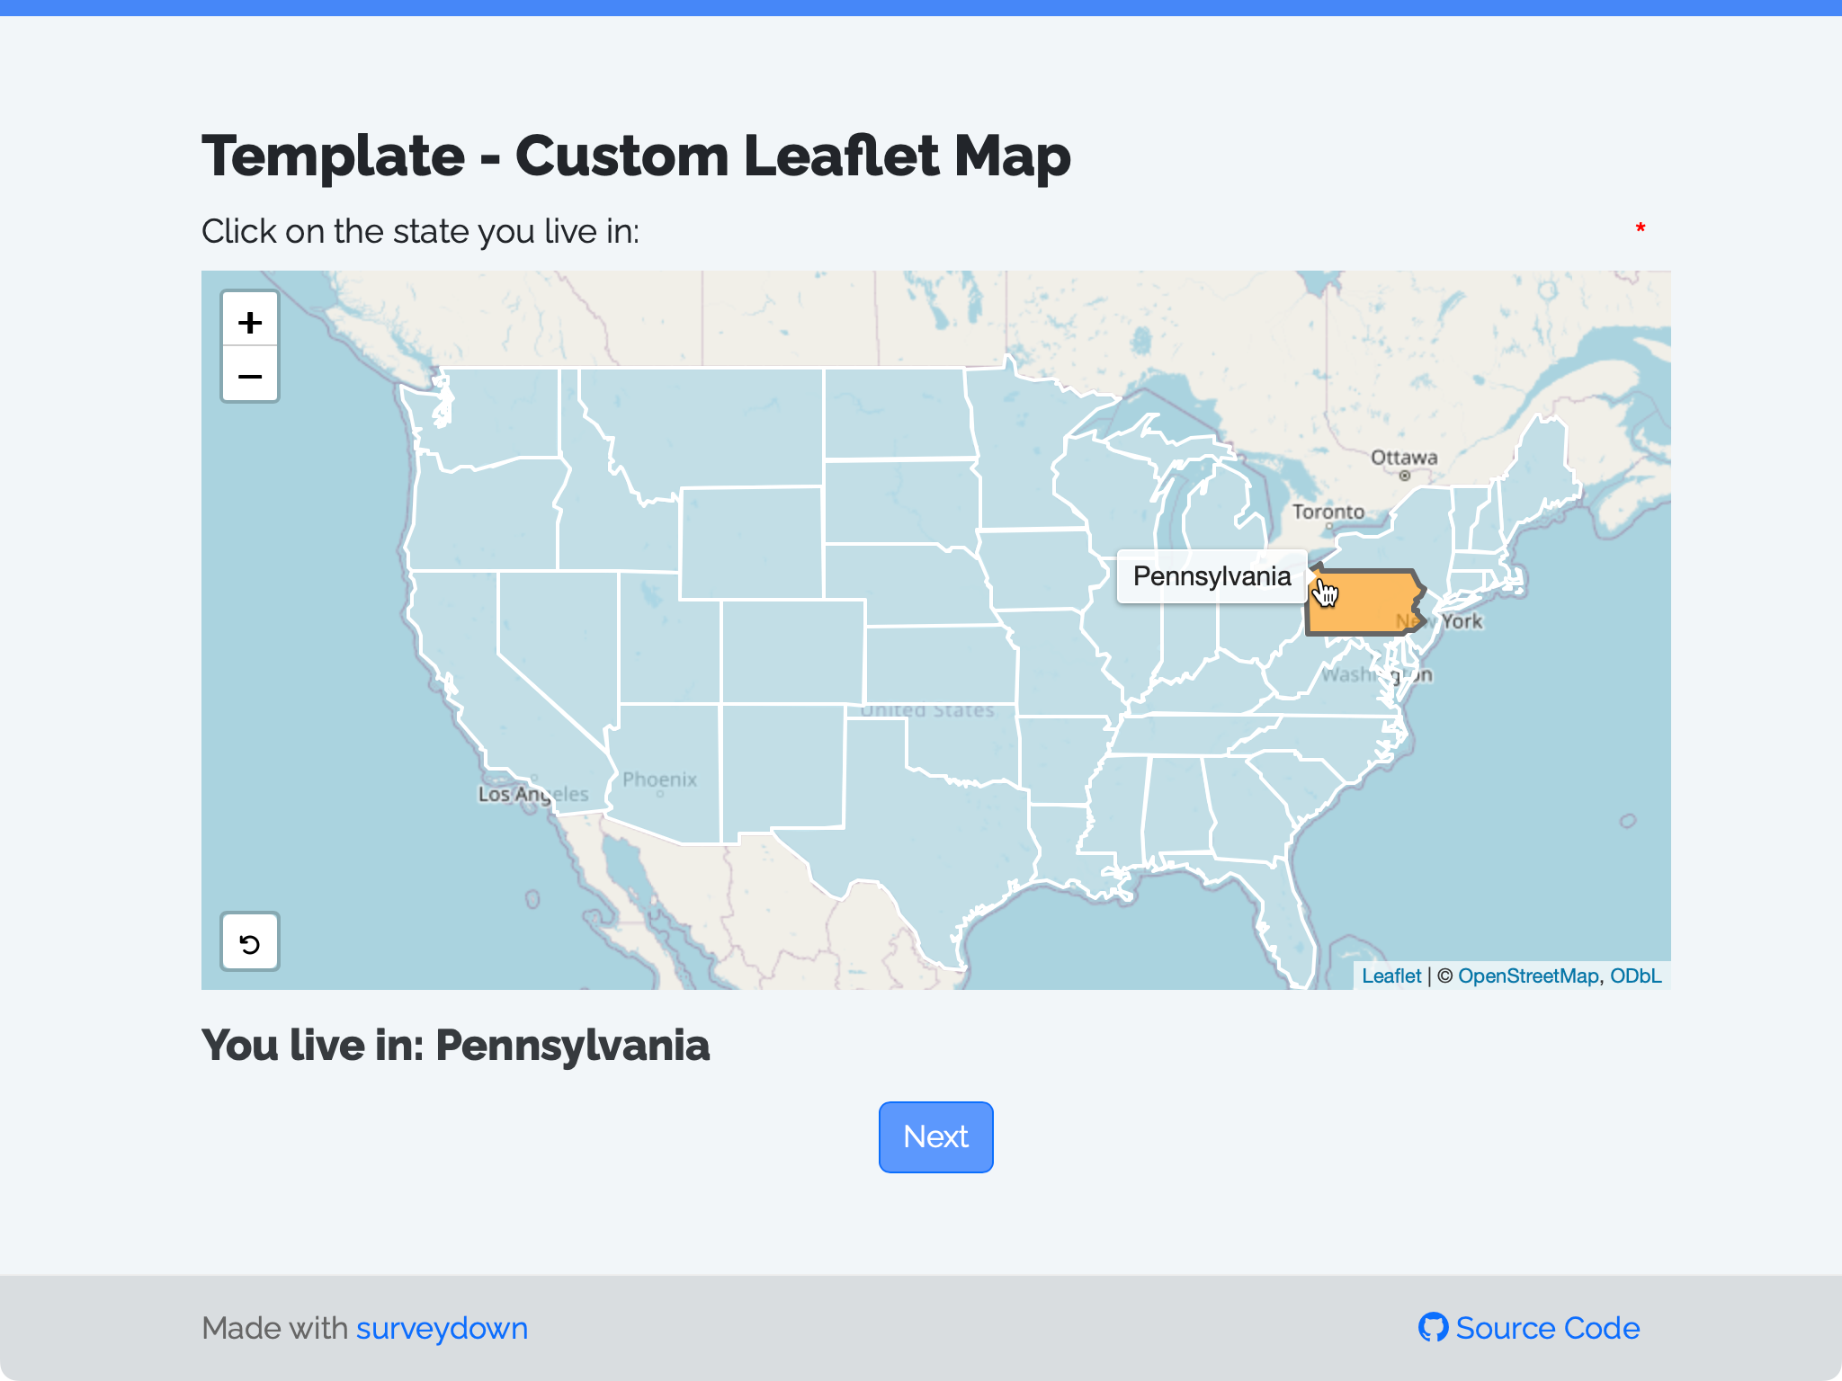Click the ODbL license link
The image size is (1842, 1381).
tap(1637, 976)
